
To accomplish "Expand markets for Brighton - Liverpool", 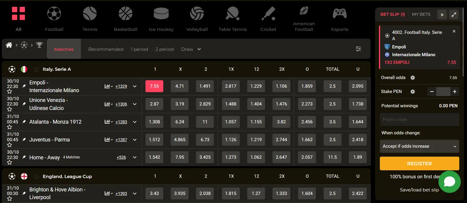I will (135, 193).
